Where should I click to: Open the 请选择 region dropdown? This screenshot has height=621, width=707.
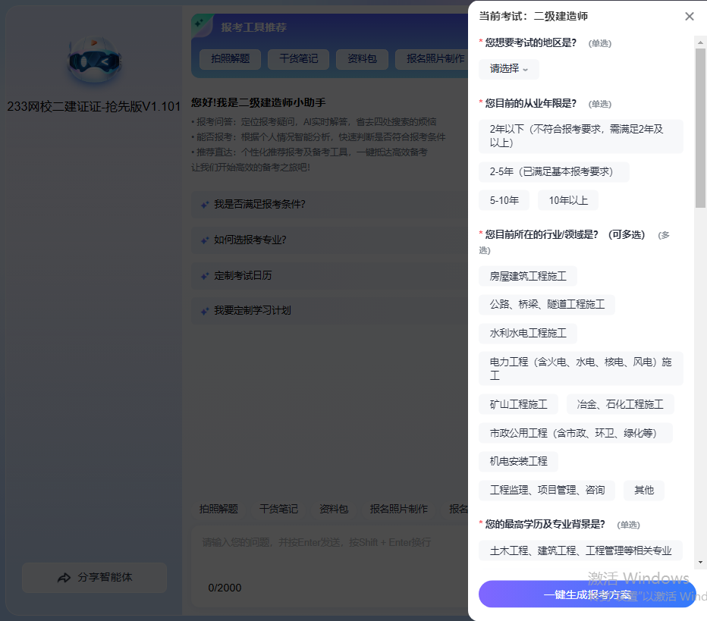[508, 68]
